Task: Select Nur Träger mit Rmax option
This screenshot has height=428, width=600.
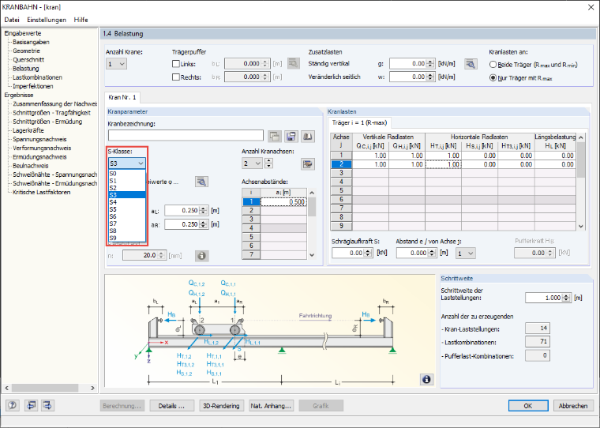Action: tap(493, 77)
